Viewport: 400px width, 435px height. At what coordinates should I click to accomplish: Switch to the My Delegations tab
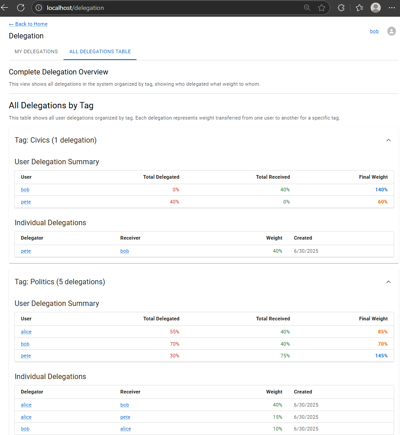[36, 51]
